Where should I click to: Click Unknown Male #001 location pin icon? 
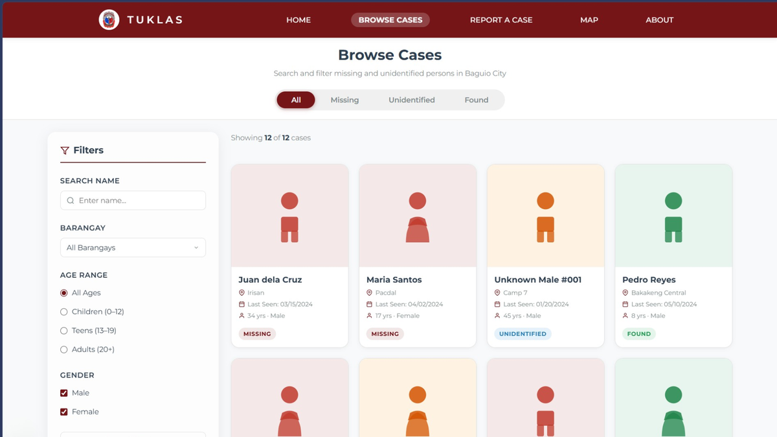pyautogui.click(x=497, y=293)
